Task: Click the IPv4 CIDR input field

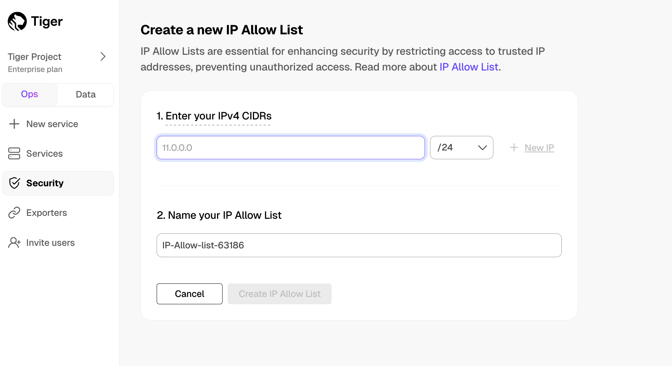Action: pos(291,148)
